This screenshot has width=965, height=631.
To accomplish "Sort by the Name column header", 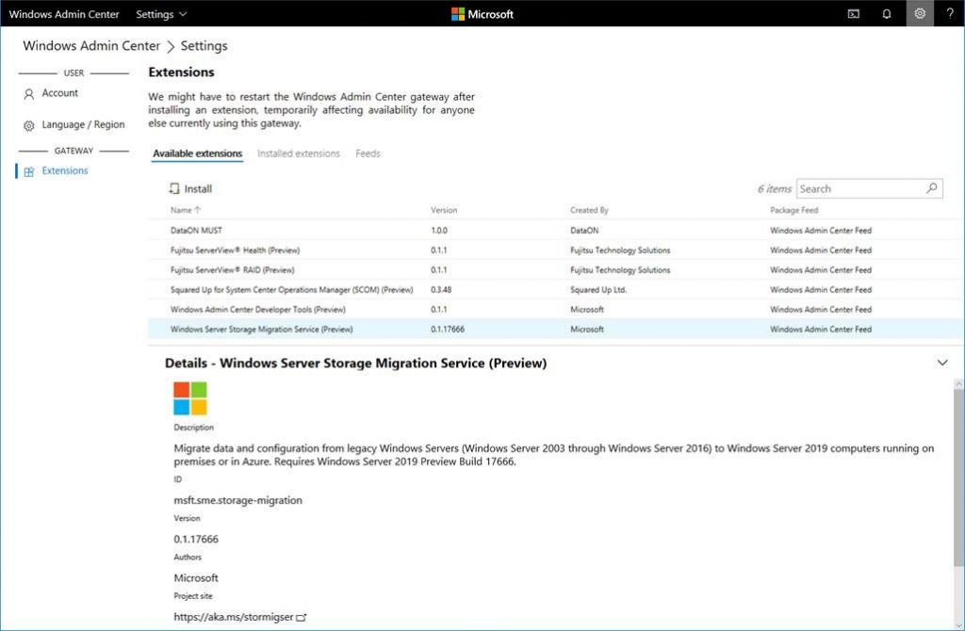I will pyautogui.click(x=186, y=210).
